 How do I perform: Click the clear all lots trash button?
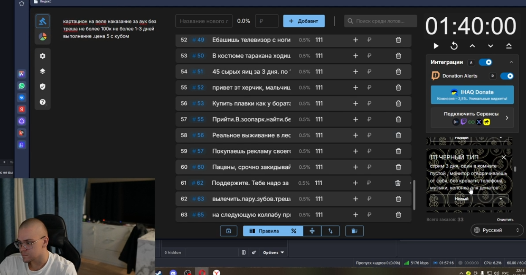pyautogui.click(x=354, y=231)
